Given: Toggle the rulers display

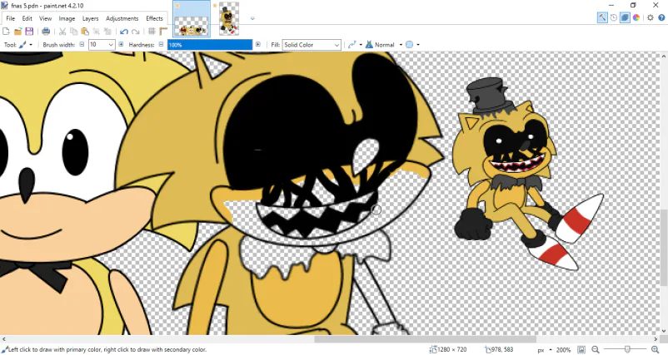Looking at the screenshot, I should [163, 32].
